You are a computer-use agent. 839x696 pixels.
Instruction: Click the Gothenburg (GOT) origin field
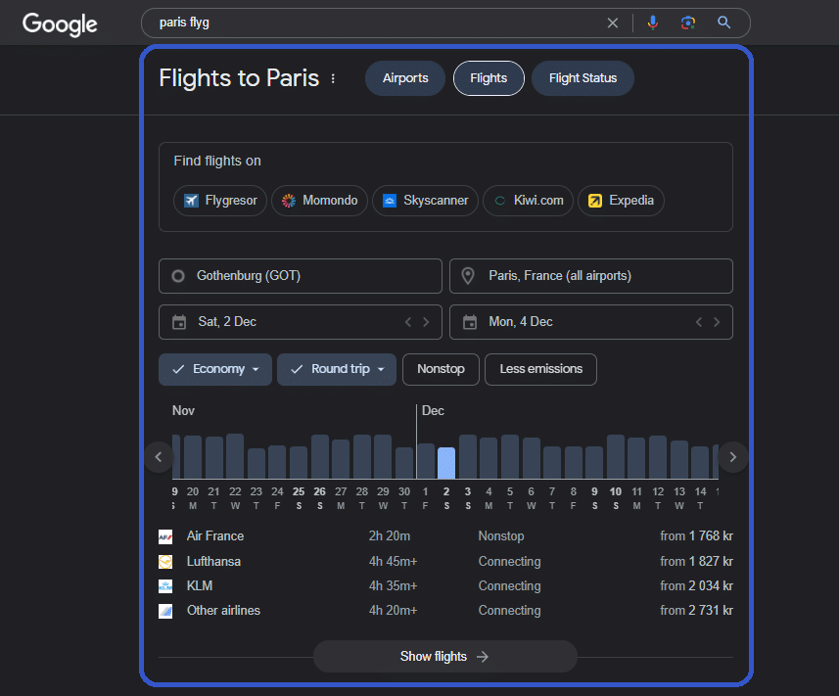point(300,276)
